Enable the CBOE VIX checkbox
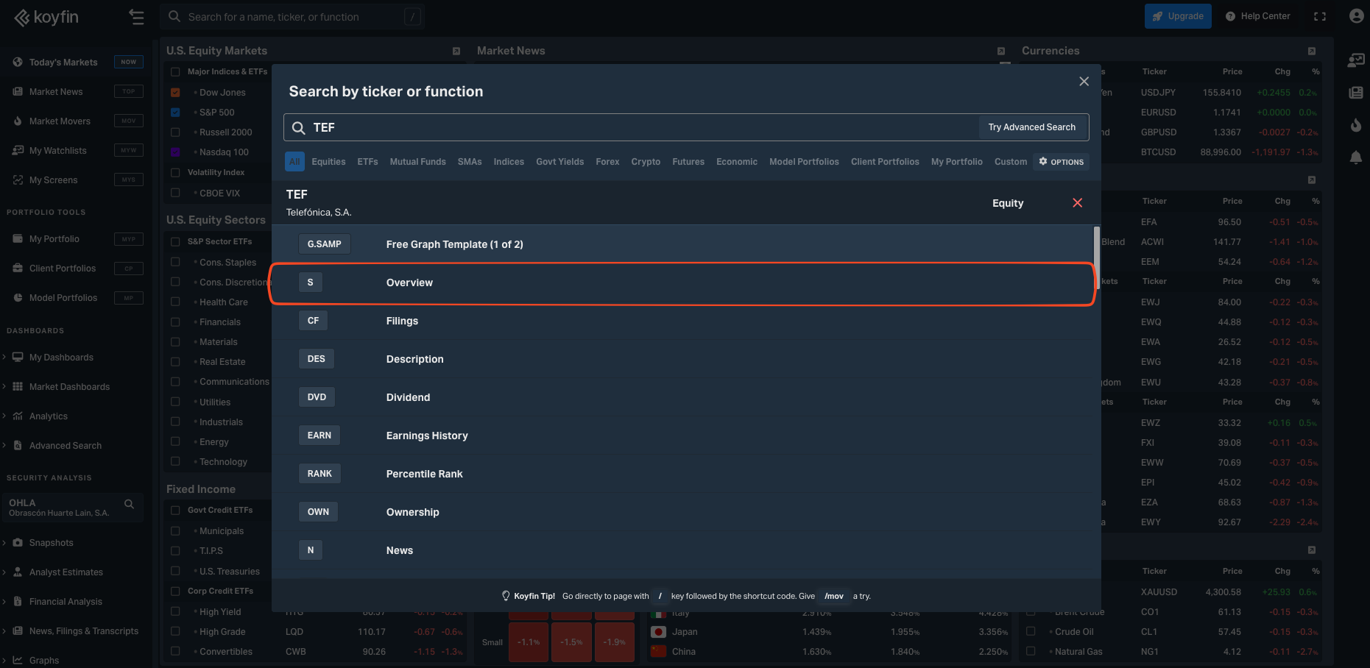Image resolution: width=1370 pixels, height=668 pixels. point(175,193)
